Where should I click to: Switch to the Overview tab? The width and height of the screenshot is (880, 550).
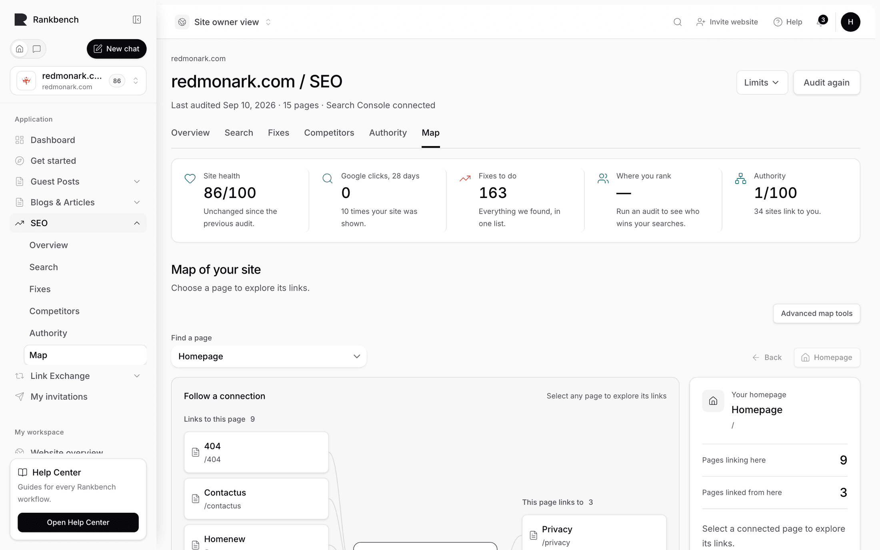190,133
